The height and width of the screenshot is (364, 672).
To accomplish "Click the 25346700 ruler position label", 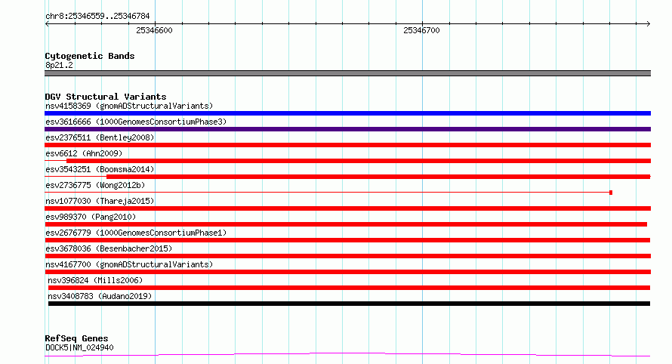I will coord(422,30).
